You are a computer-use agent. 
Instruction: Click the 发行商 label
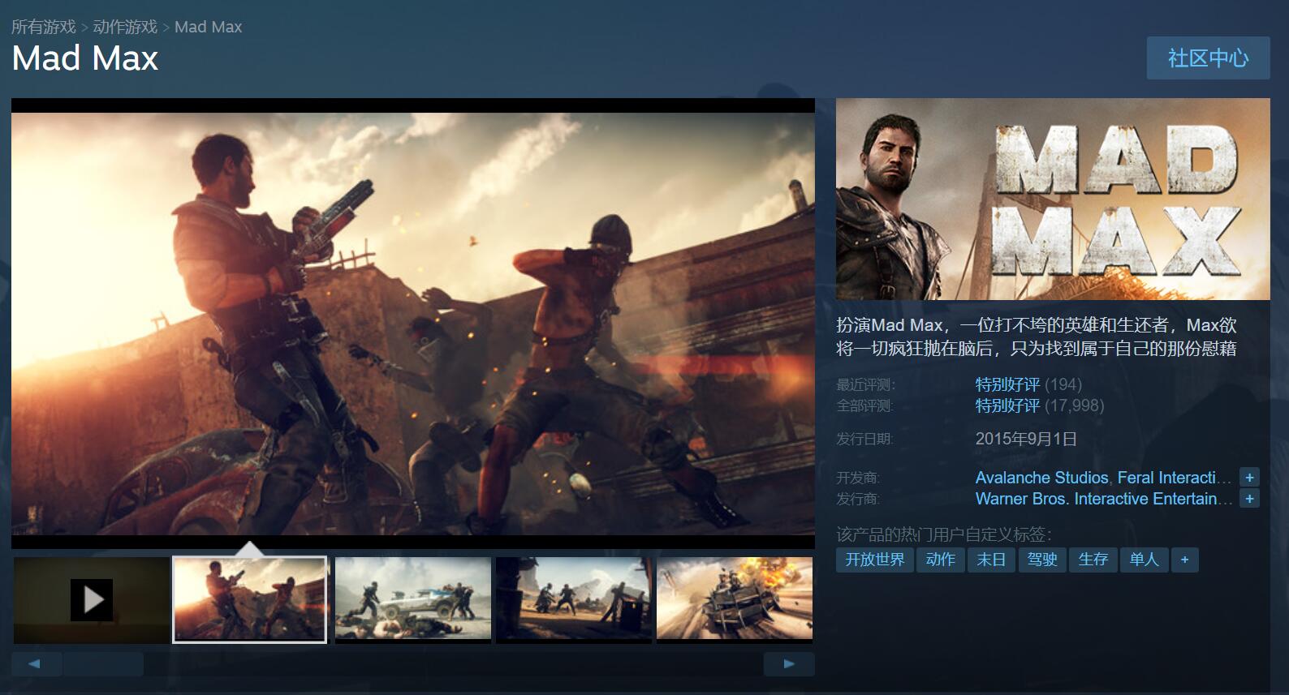[858, 499]
